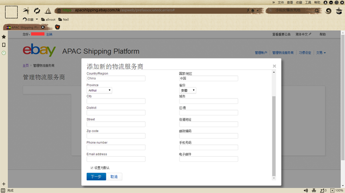Toggle the 设置为默认 checkbox
The width and height of the screenshot is (345, 193).
(x=92, y=168)
